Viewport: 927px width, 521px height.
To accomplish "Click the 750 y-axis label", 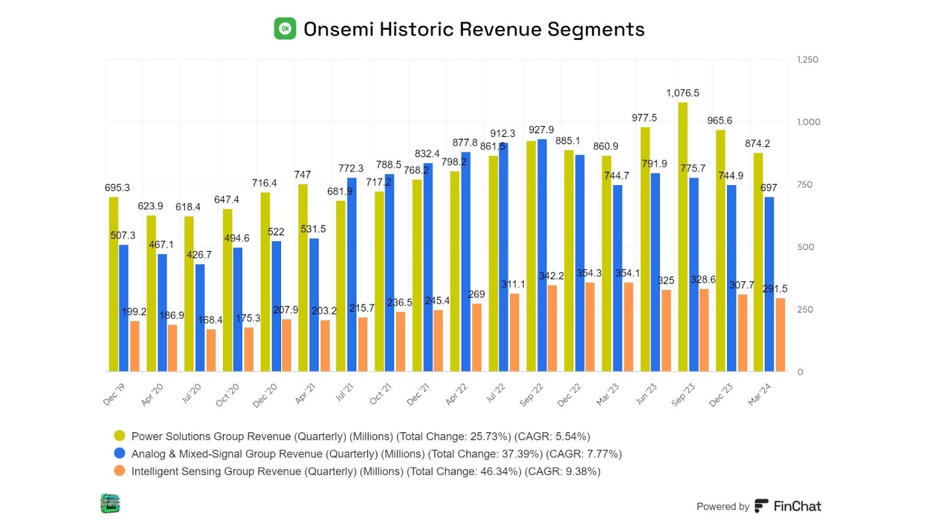I will (805, 185).
